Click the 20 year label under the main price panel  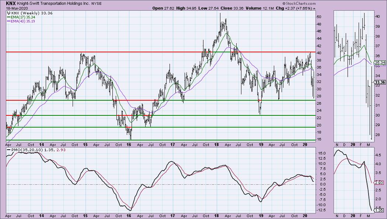(305, 145)
